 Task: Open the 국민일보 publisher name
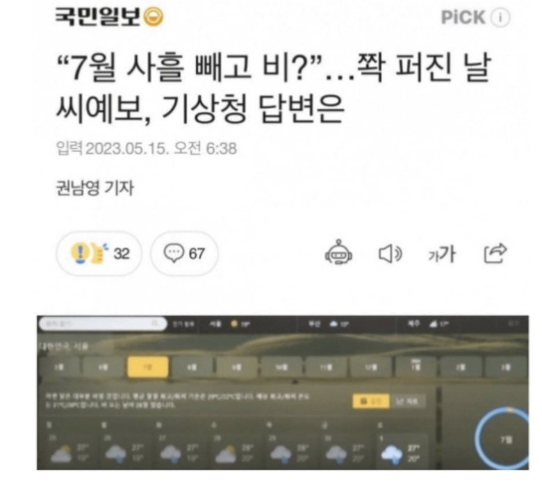coord(98,17)
